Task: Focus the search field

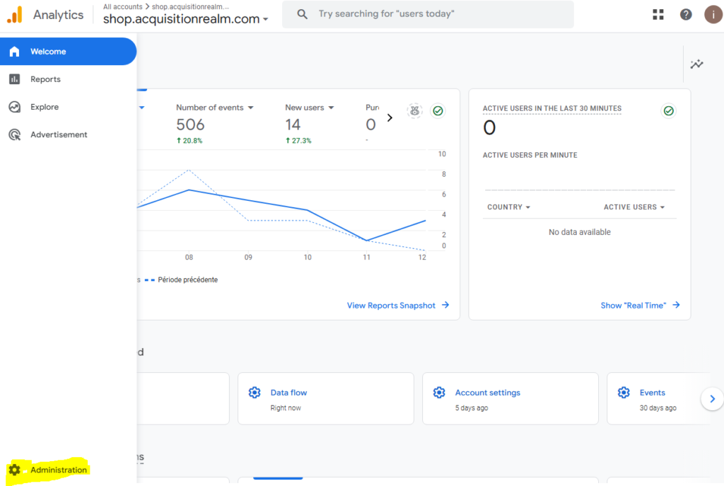Action: (x=428, y=14)
